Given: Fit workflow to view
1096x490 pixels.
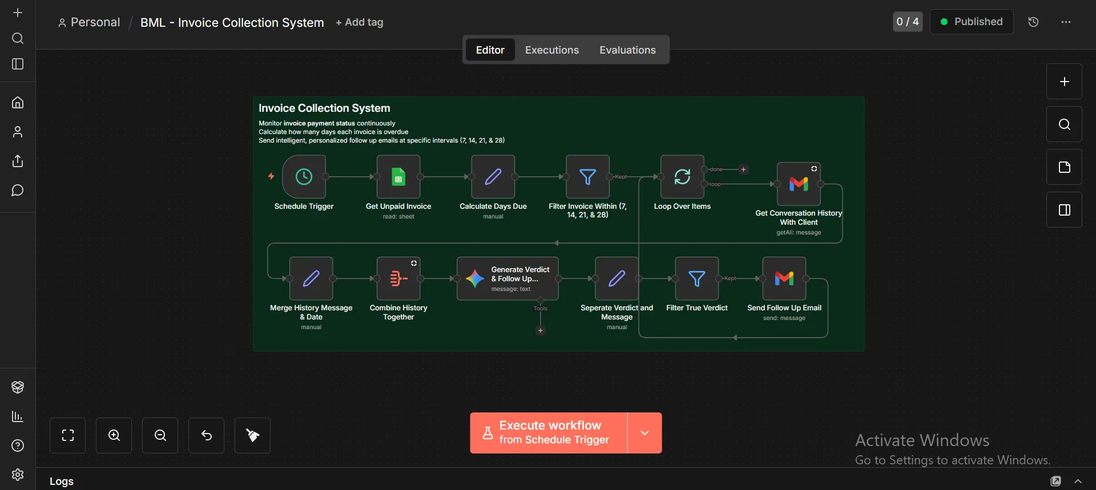Looking at the screenshot, I should coord(67,435).
